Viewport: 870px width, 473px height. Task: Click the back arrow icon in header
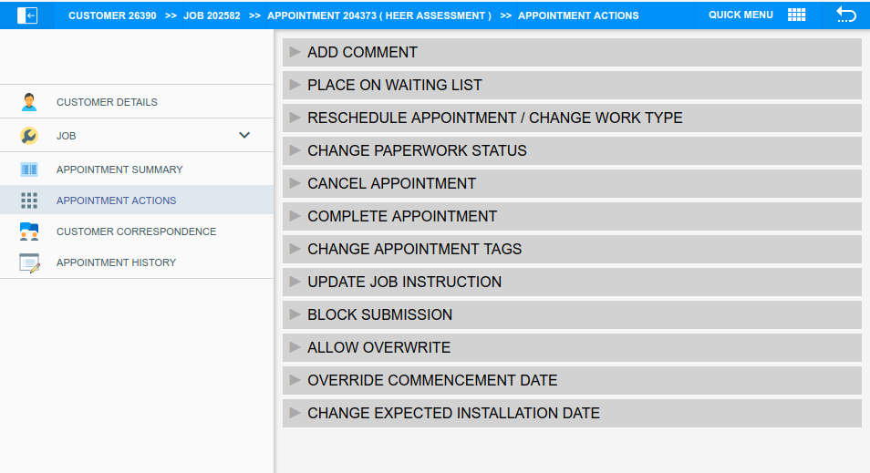click(845, 15)
